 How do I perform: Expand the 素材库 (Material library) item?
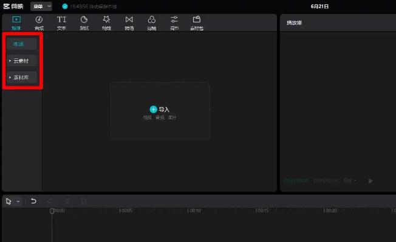click(x=22, y=77)
